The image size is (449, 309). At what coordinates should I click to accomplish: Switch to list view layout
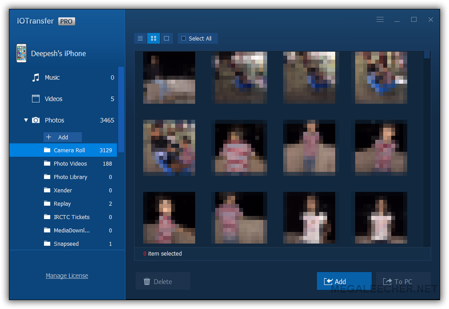(140, 38)
